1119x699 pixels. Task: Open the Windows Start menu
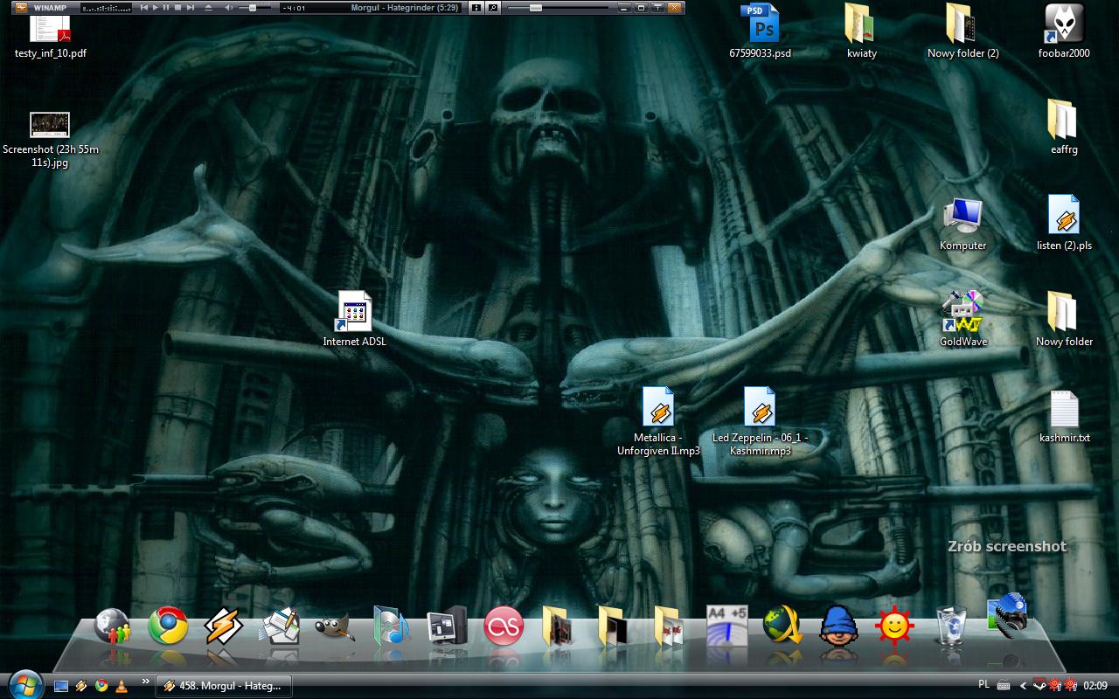click(x=24, y=685)
